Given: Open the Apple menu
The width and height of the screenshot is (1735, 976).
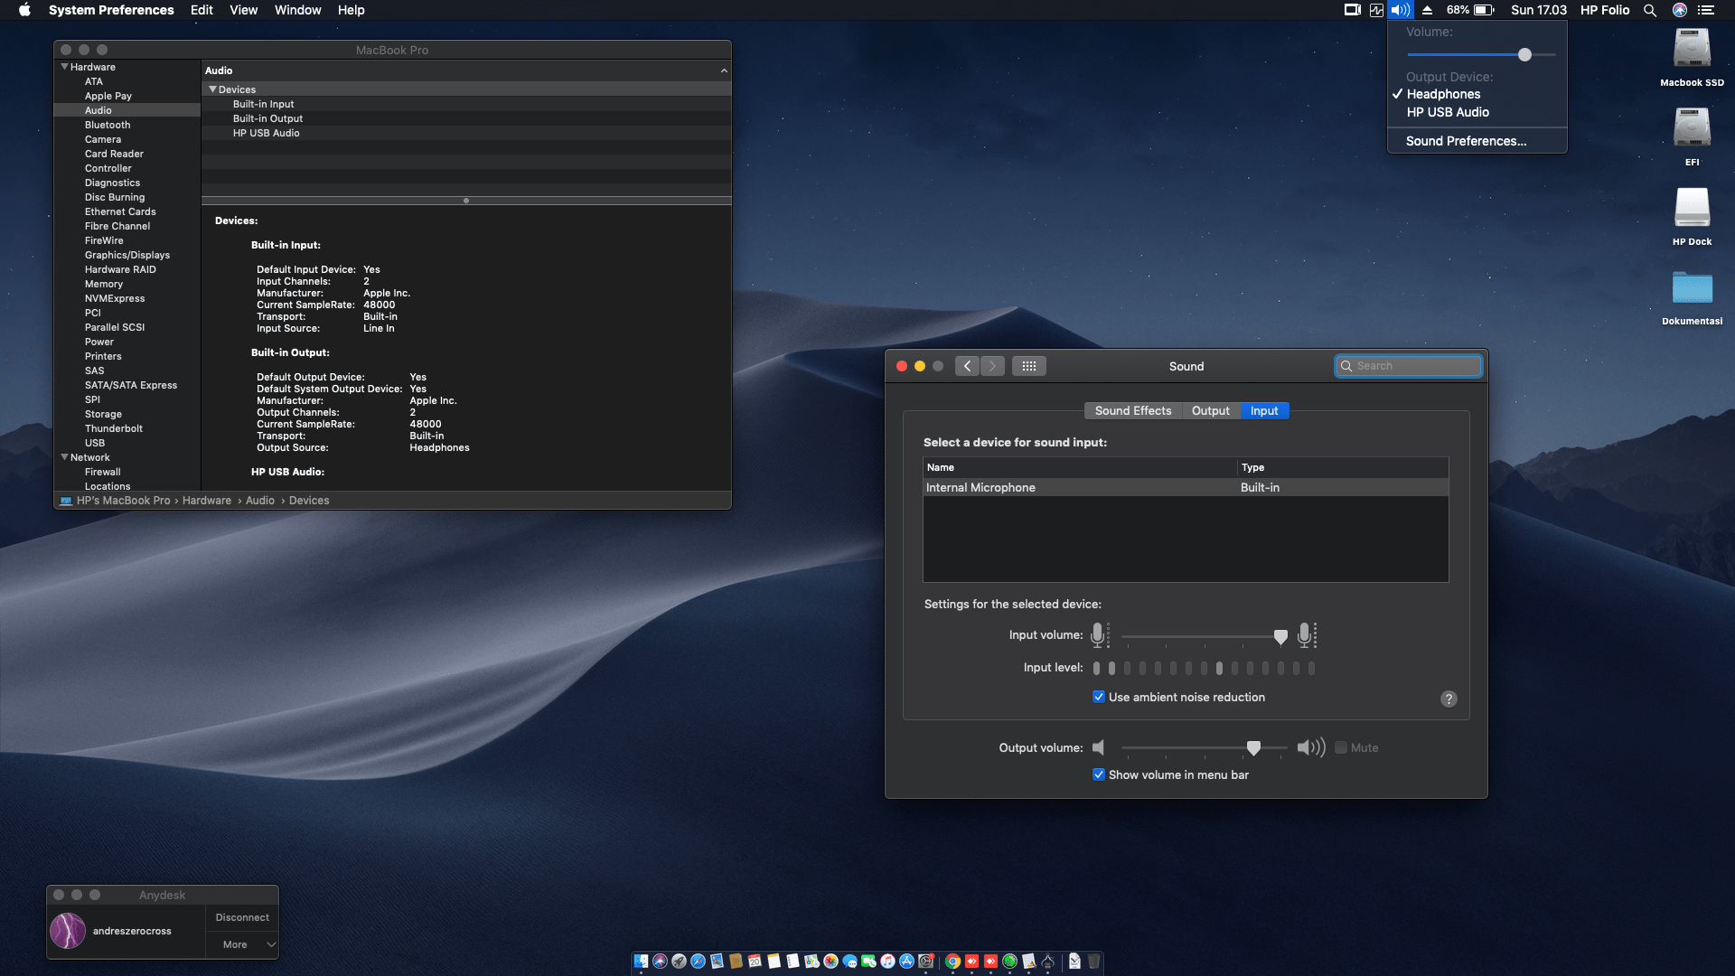Looking at the screenshot, I should pyautogui.click(x=24, y=10).
